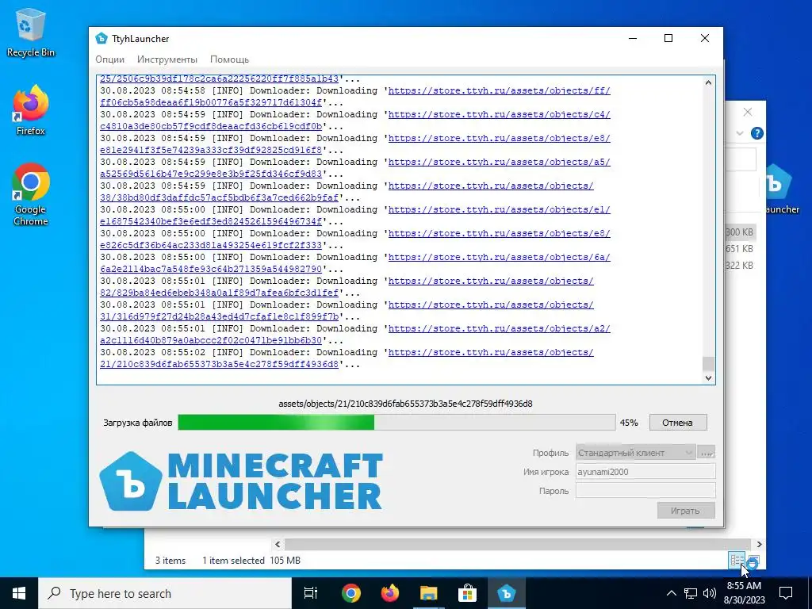Open link ending objects/a5/ in log

500,162
